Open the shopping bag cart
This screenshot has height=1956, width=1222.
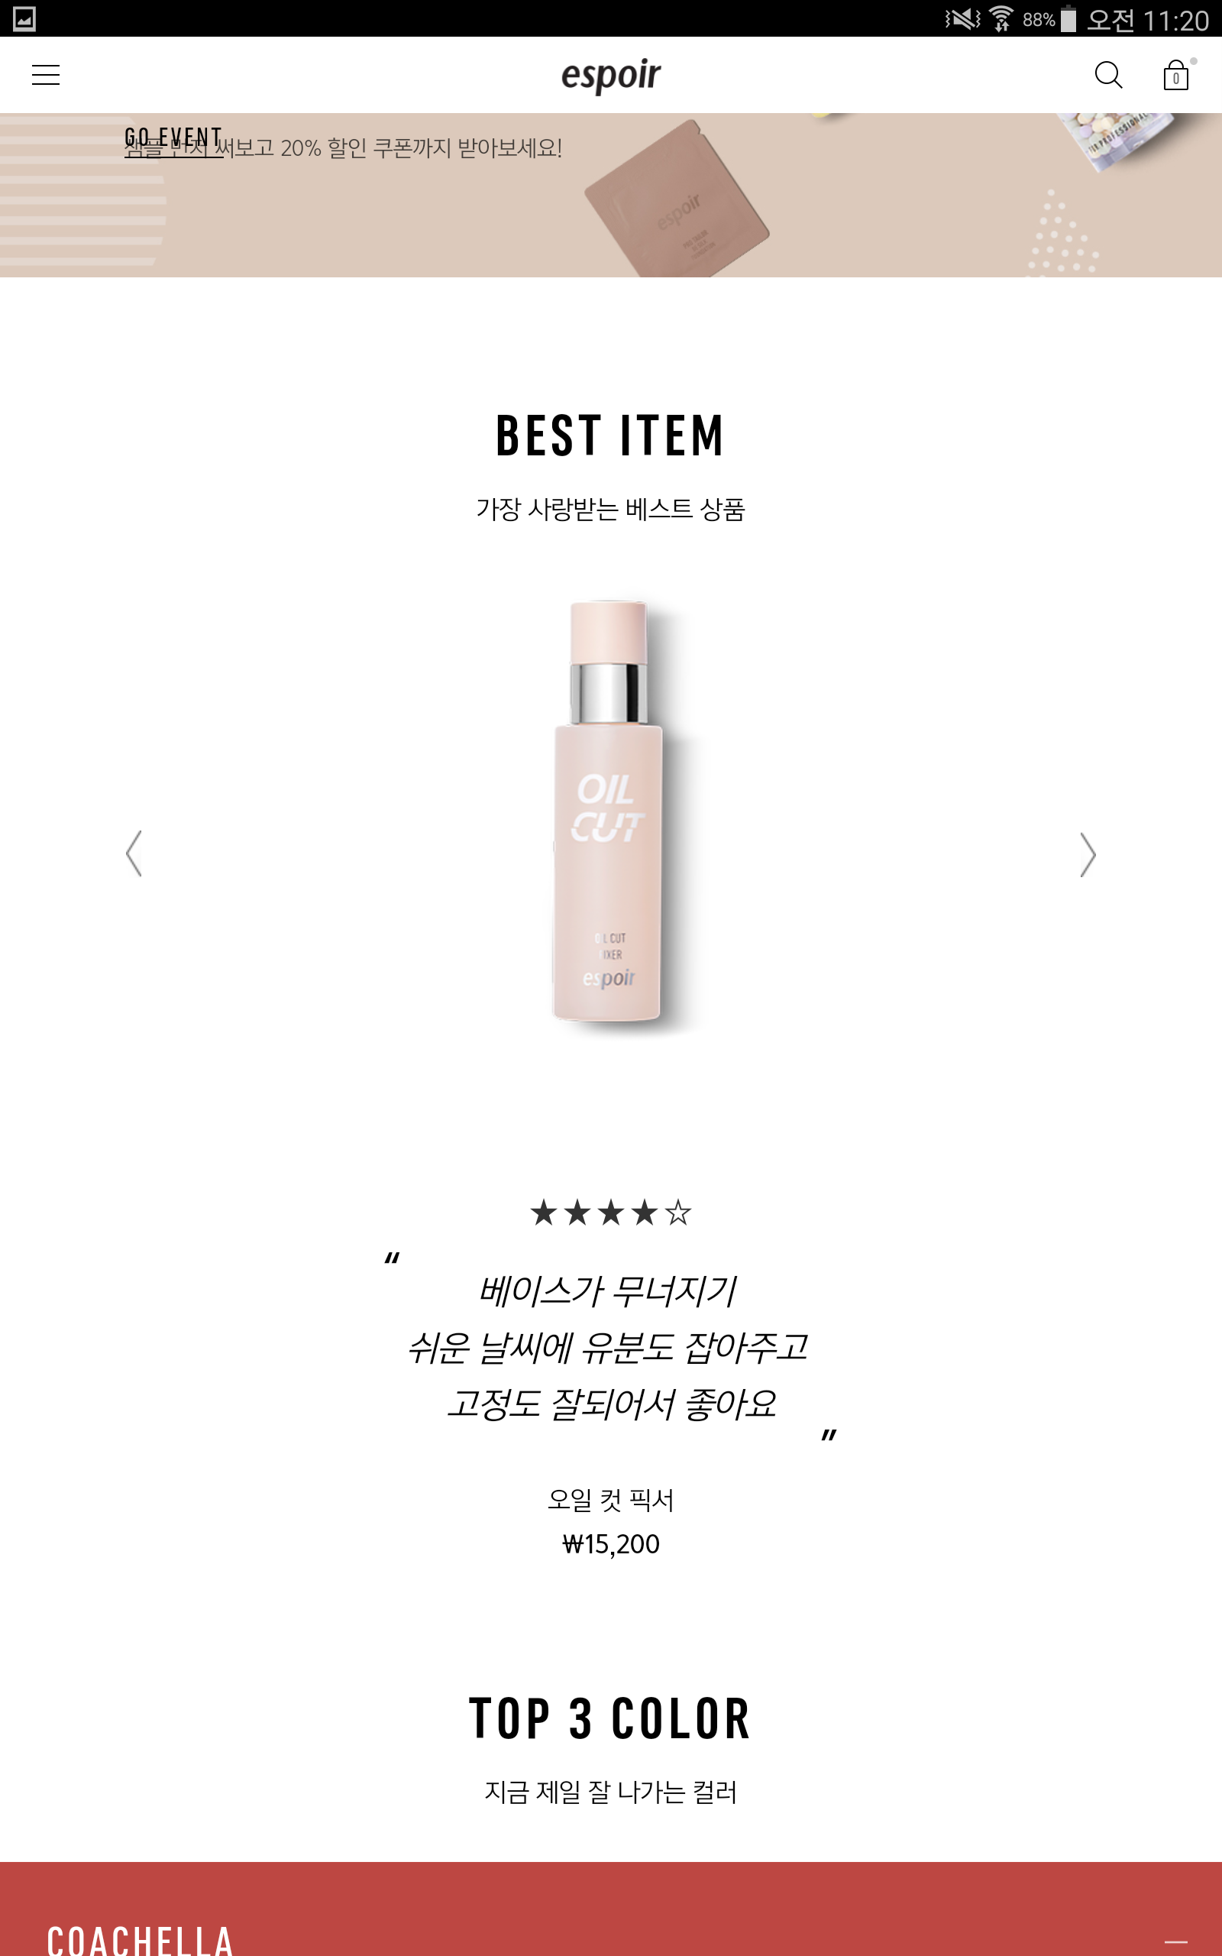pos(1176,75)
